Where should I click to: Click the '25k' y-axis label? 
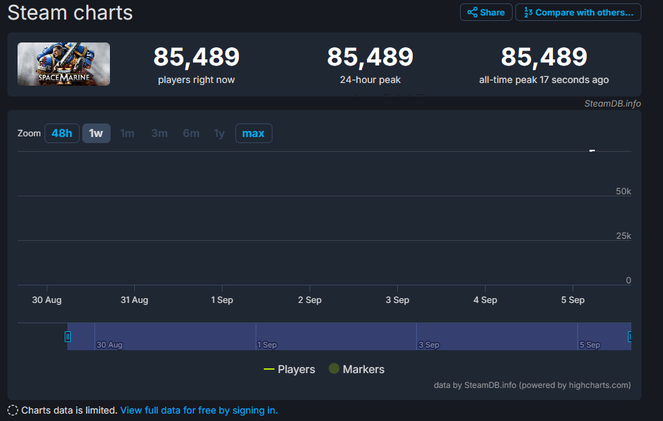pos(623,235)
